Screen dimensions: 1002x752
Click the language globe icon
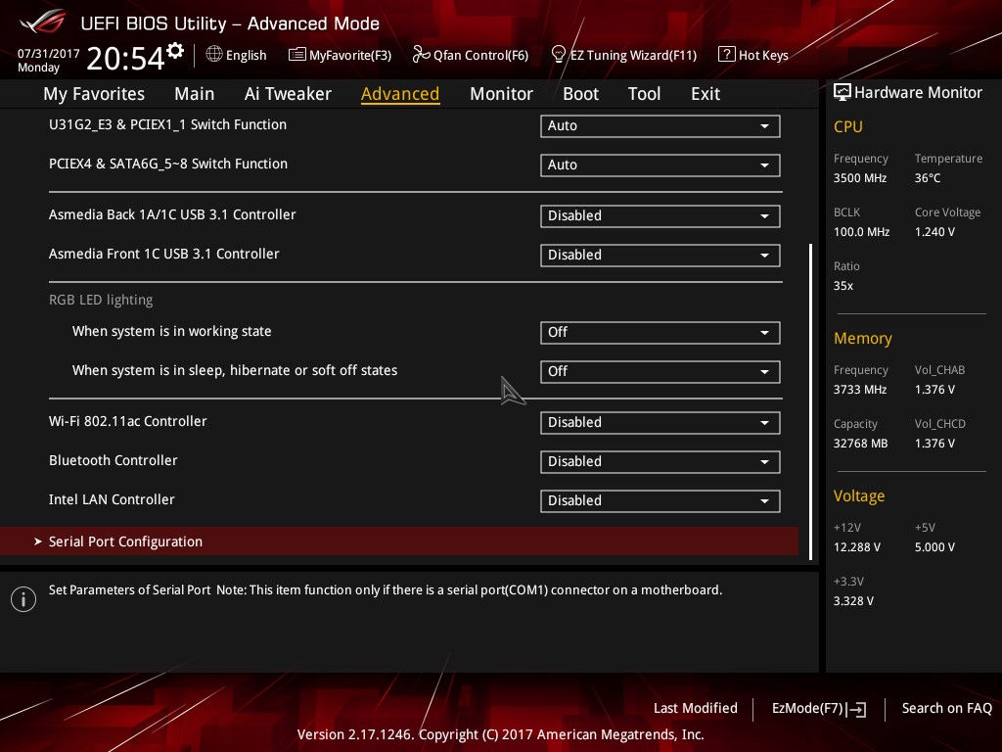click(214, 55)
